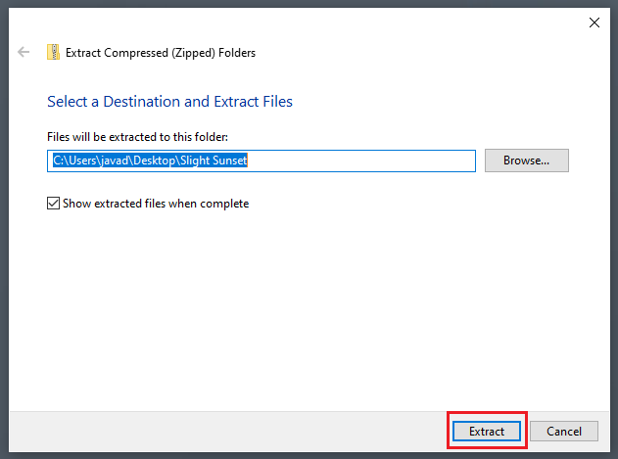Click 'C:\Users' at the start of the path
The height and width of the screenshot is (459, 618).
74,161
